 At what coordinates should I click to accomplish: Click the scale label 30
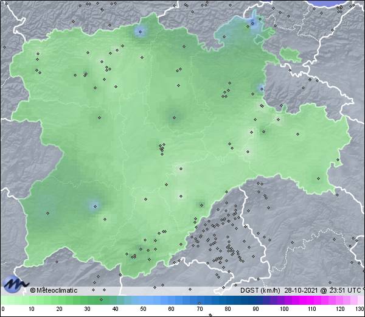coord(87,309)
